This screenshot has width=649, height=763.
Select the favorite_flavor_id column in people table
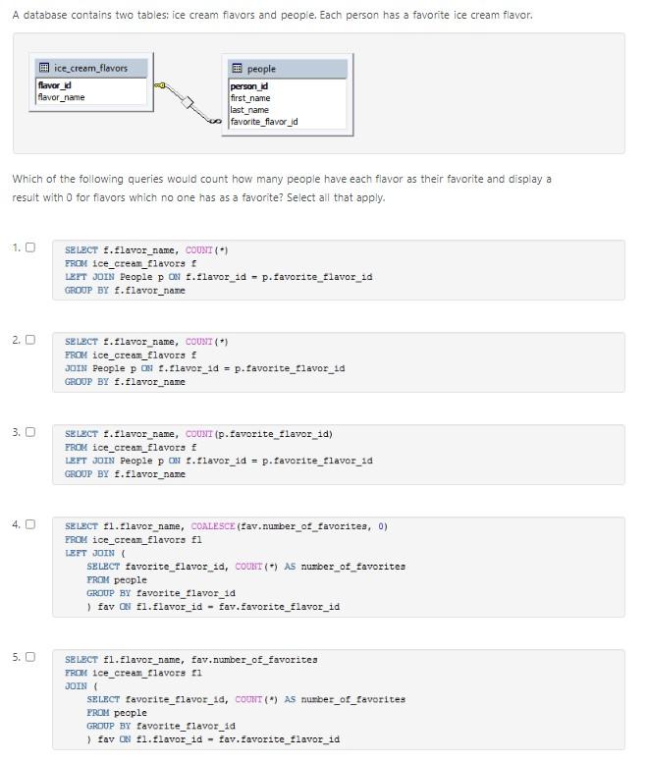[x=264, y=122]
